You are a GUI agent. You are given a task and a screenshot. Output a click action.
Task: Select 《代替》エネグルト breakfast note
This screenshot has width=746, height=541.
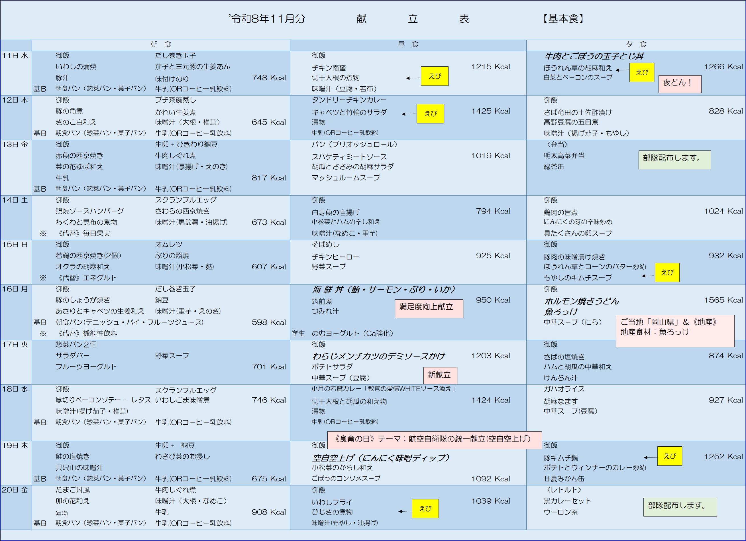point(87,278)
